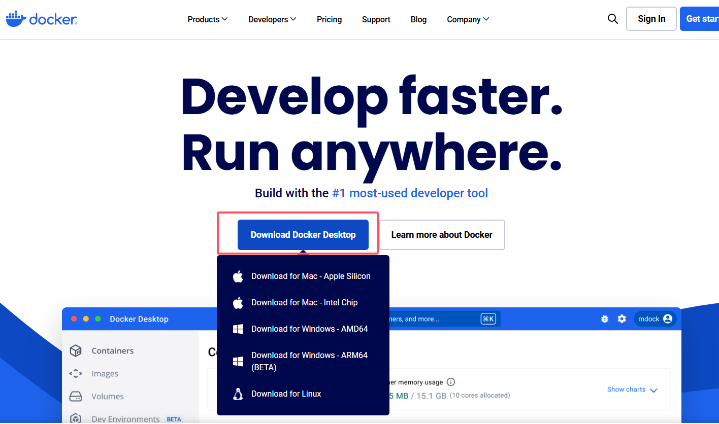Click the Sign In button
Image resolution: width=719 pixels, height=424 pixels.
coord(651,19)
